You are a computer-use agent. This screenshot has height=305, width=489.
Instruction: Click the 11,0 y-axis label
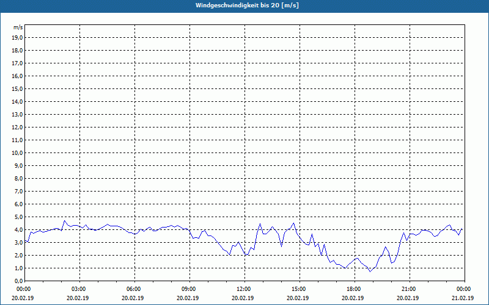pos(17,140)
